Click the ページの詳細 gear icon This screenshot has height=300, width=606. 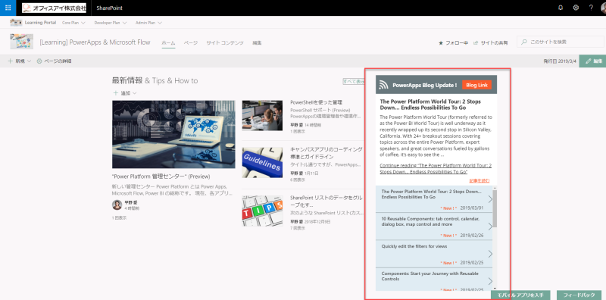(39, 61)
